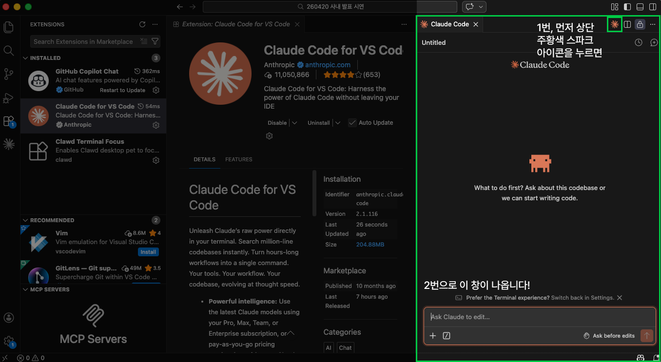Open the remote window indicator in the status bar
The width and height of the screenshot is (661, 362).
pyautogui.click(x=5, y=358)
